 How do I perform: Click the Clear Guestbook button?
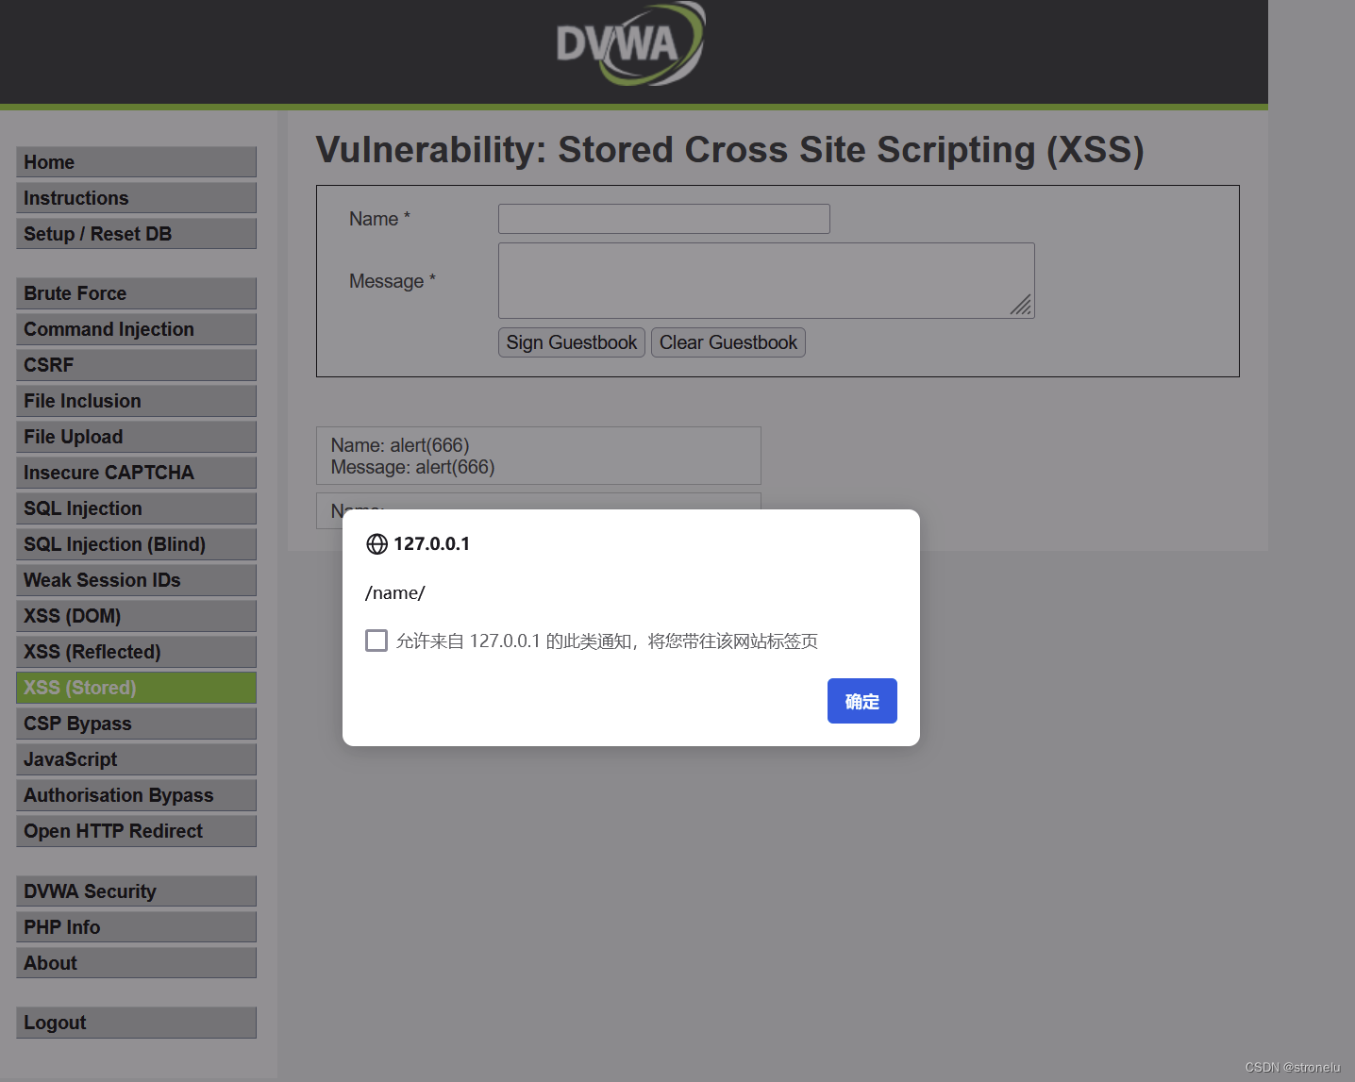728,342
